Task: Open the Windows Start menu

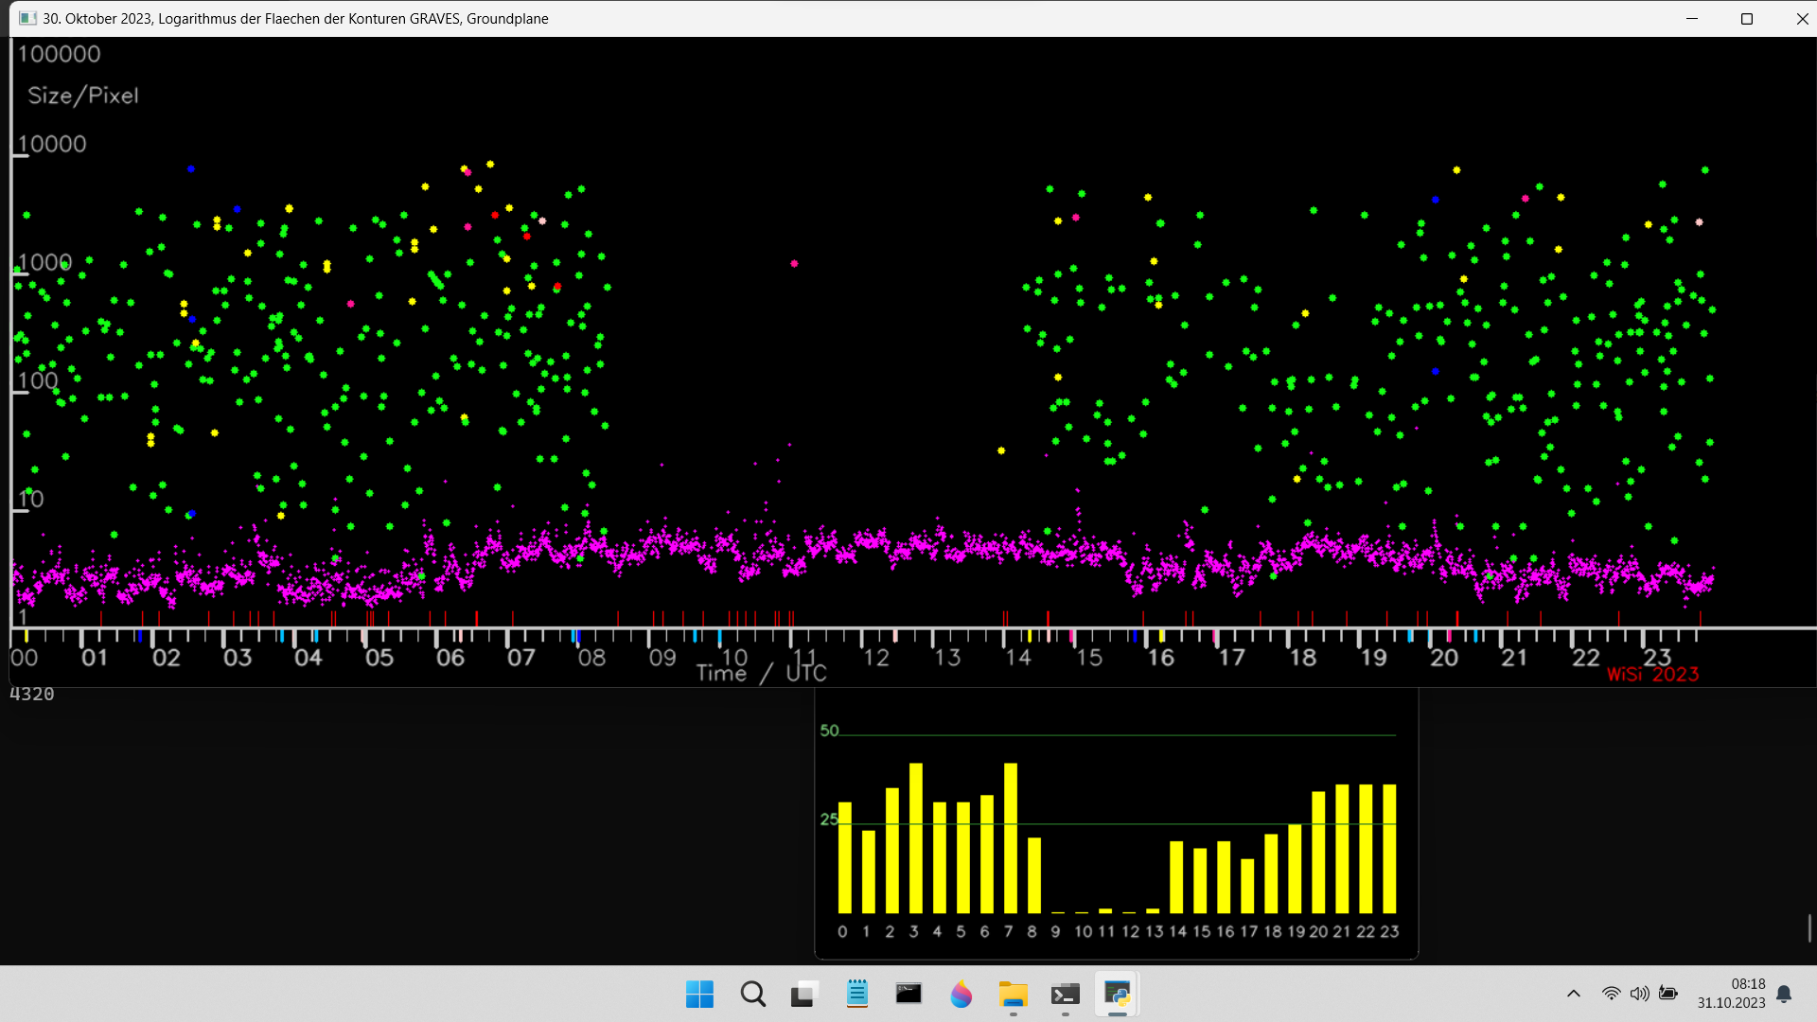Action: (x=699, y=995)
